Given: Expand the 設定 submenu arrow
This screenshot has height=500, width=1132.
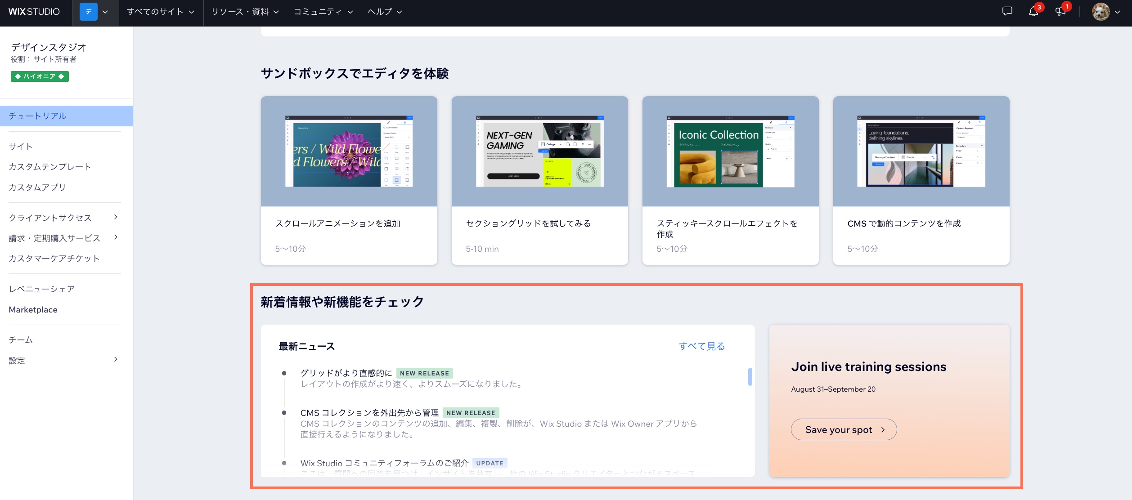Looking at the screenshot, I should [x=116, y=360].
